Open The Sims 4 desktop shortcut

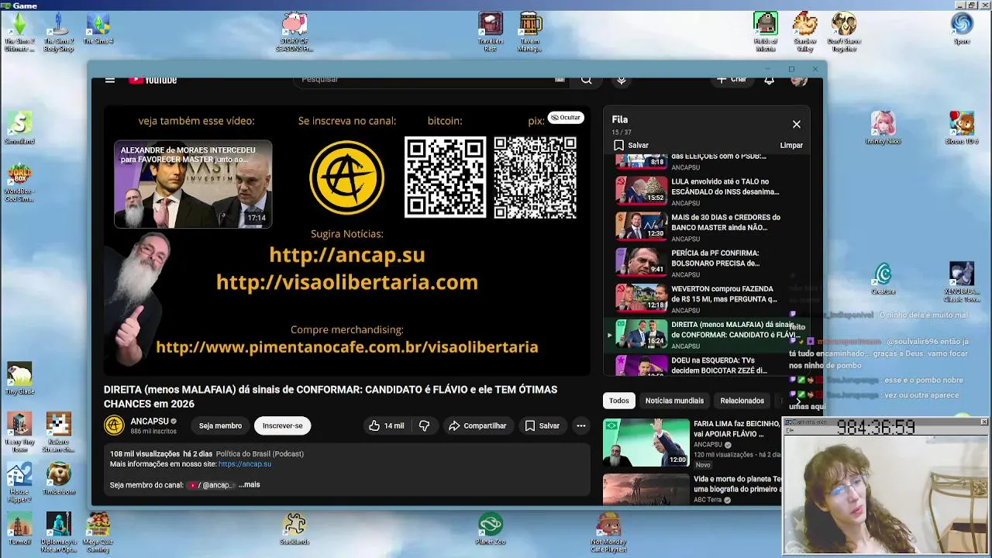(98, 29)
